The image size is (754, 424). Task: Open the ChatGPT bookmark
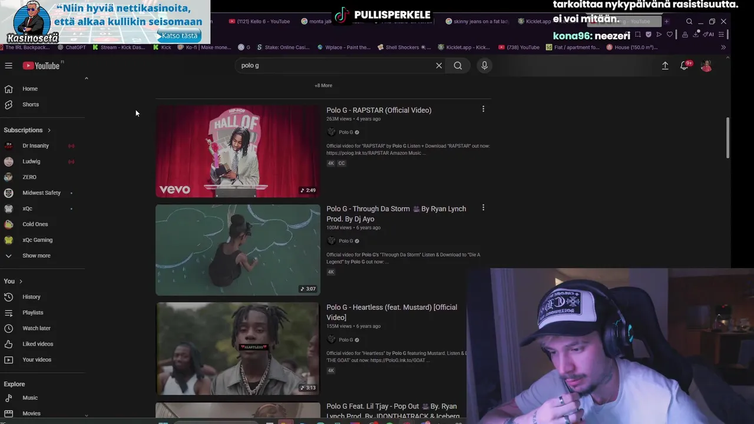point(71,47)
